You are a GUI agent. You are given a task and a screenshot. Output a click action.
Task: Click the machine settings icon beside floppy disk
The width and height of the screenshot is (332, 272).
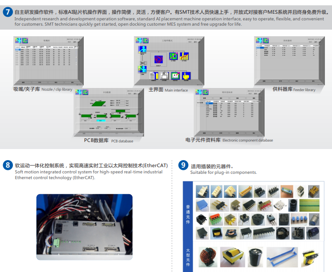[175, 76]
